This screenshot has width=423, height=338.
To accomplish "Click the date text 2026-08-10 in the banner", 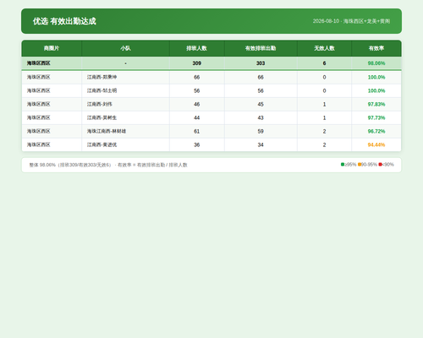I will (x=326, y=21).
